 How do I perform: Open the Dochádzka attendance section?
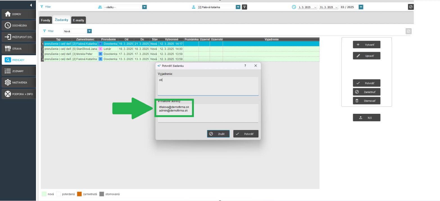pos(19,26)
